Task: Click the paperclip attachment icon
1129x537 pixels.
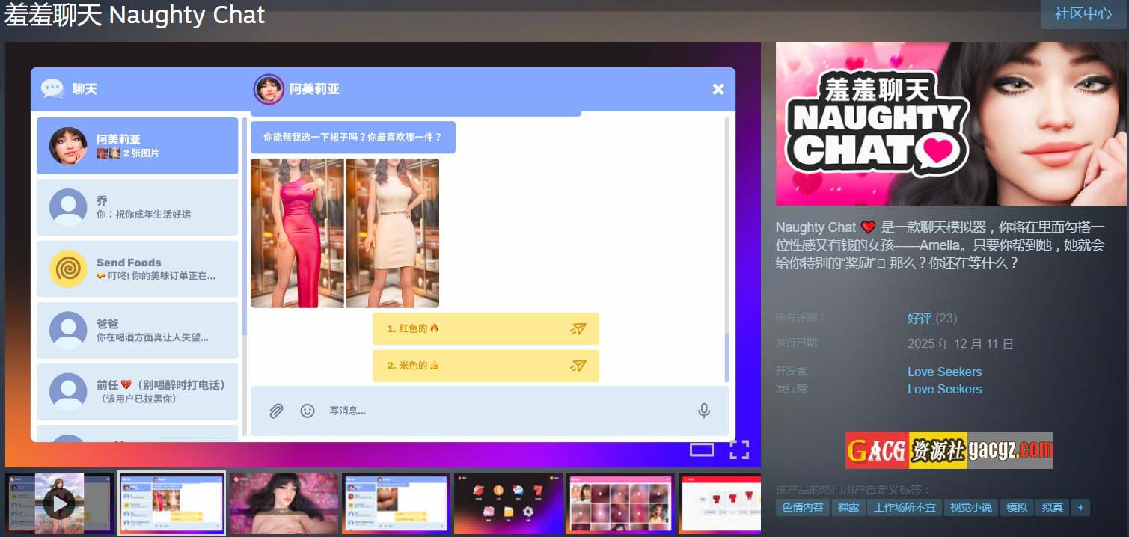Action: 276,411
